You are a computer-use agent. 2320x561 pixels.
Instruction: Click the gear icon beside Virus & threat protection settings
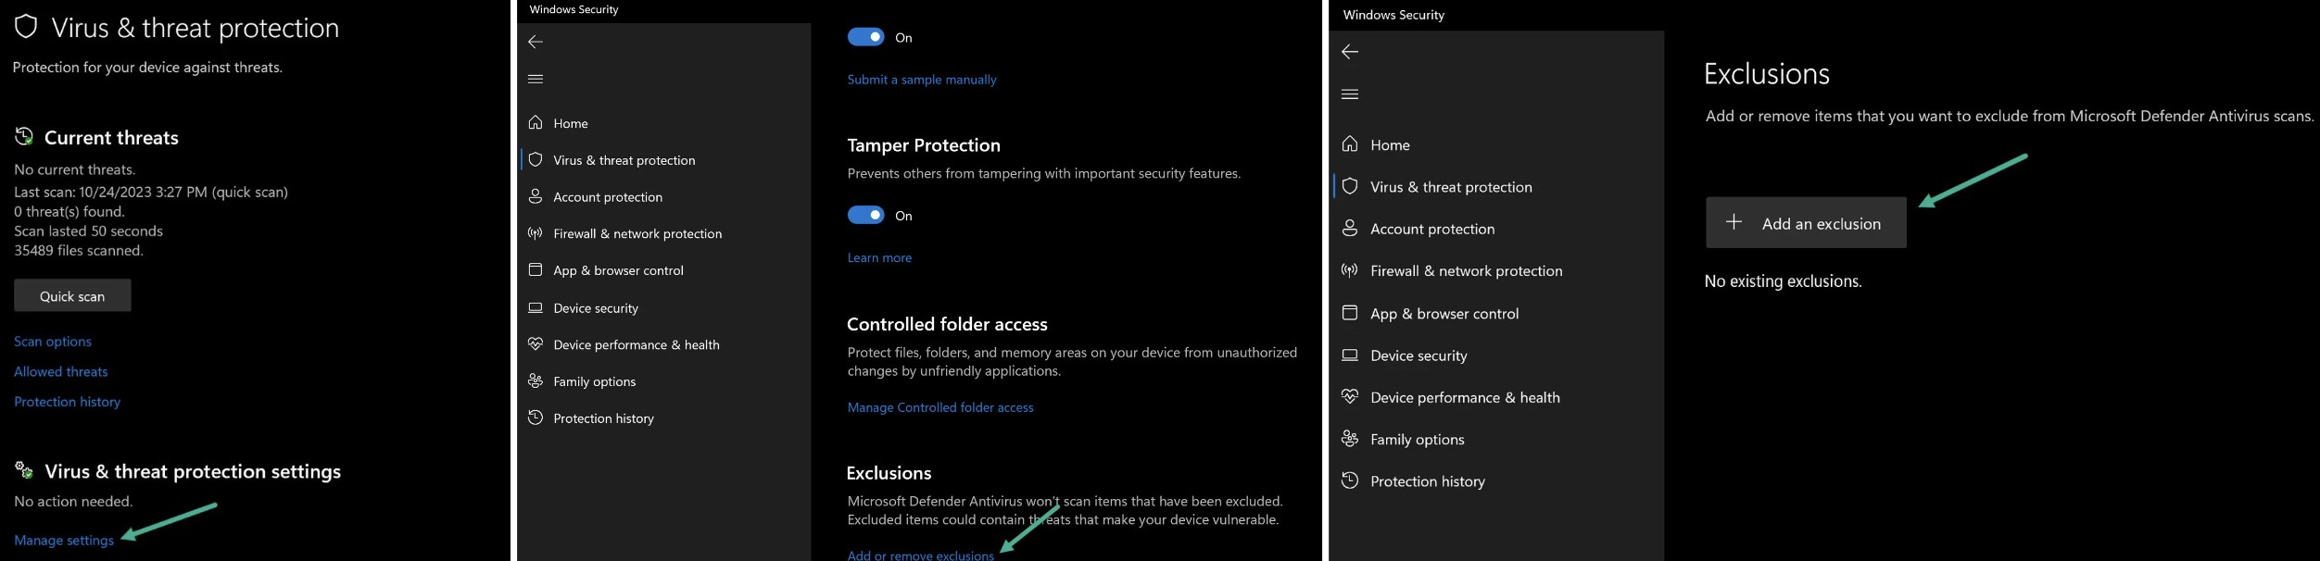coord(24,470)
